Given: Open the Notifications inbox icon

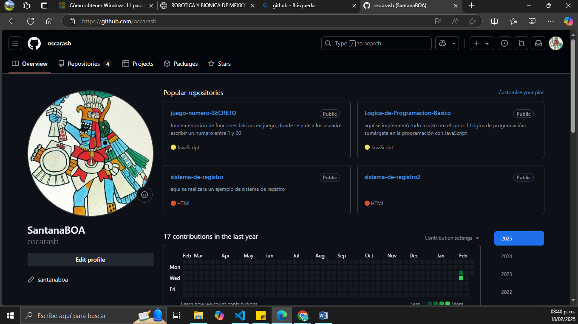Looking at the screenshot, I should [x=538, y=43].
